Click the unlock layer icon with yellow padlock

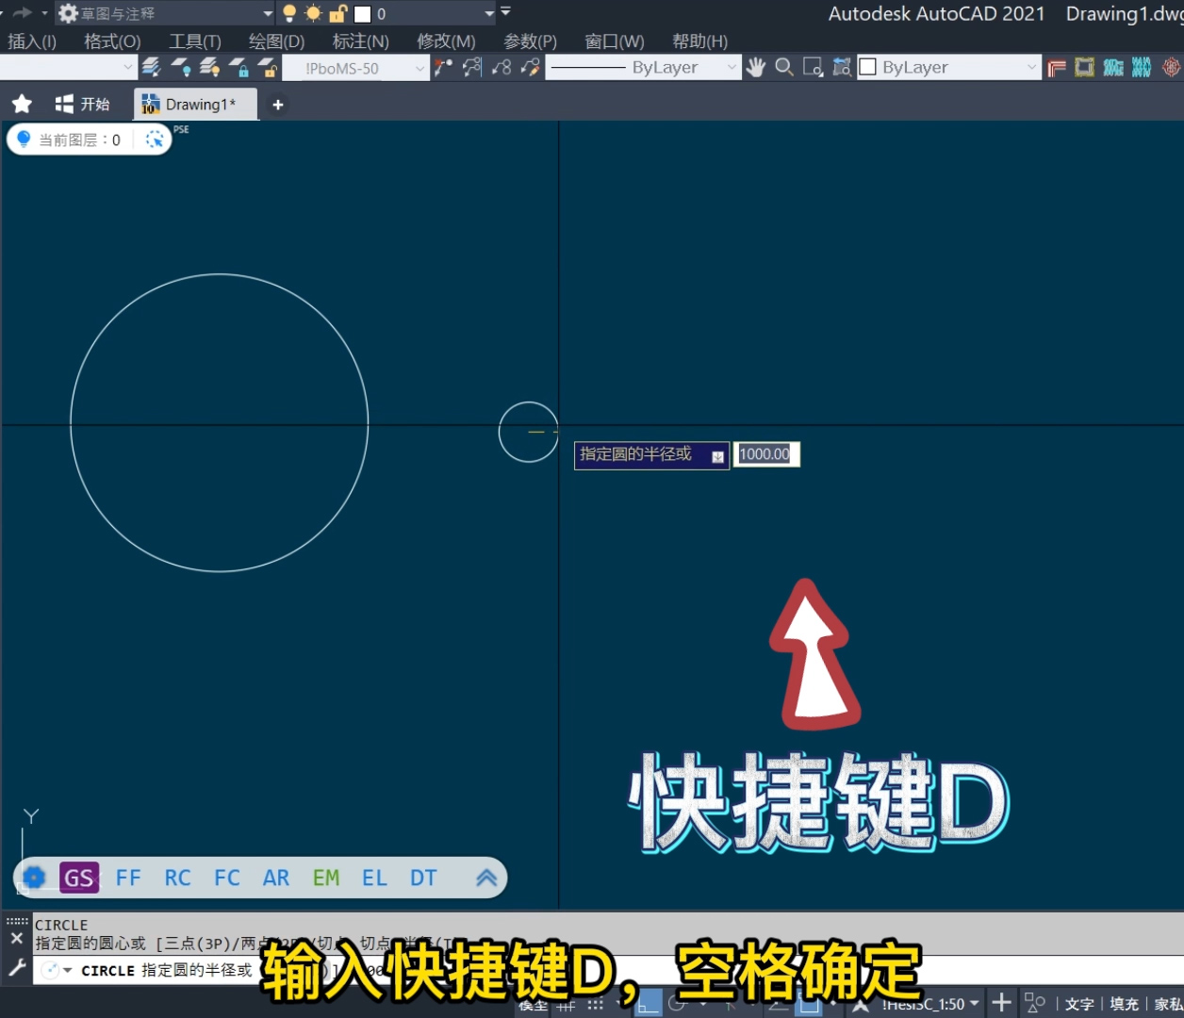[x=267, y=67]
